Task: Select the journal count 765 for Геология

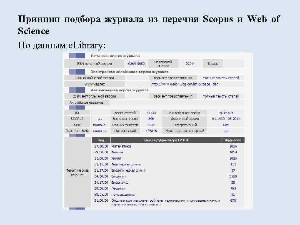Action: pyautogui.click(x=233, y=188)
